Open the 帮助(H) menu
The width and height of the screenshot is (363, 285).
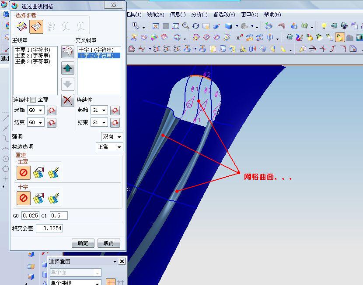click(272, 14)
